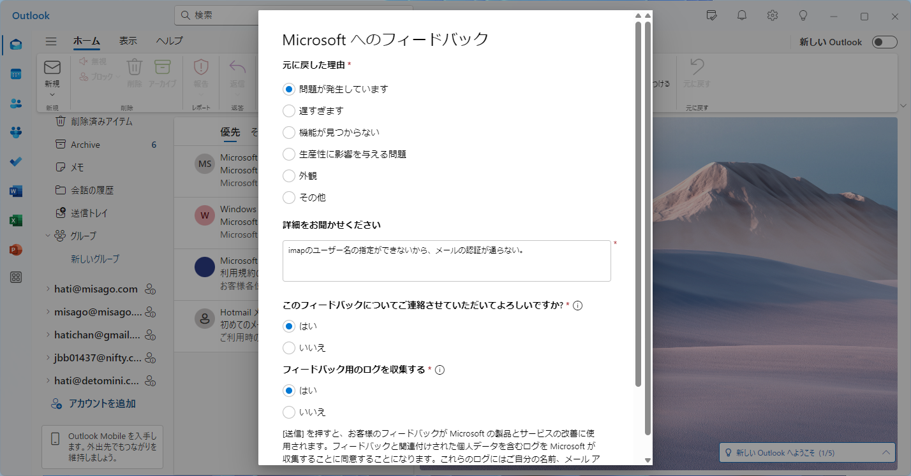Toggle the hamburger navigation pane icon
Viewport: 911px width, 476px height.
coord(52,41)
